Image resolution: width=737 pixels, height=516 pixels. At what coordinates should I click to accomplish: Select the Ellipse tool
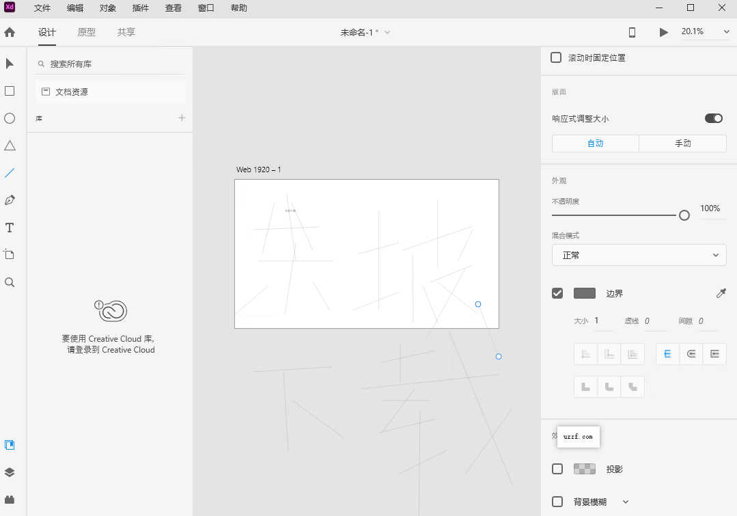pyautogui.click(x=10, y=118)
